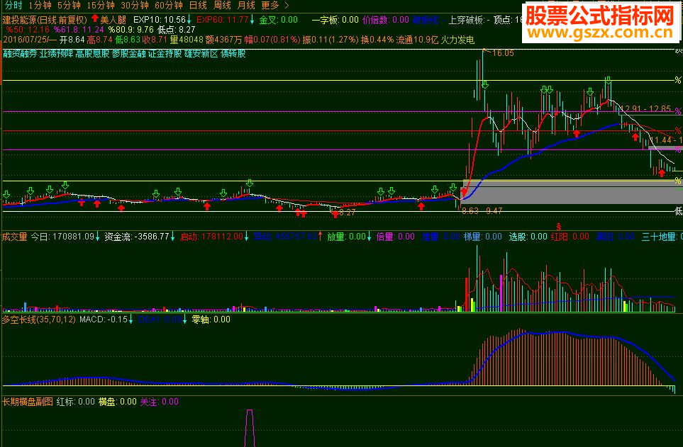The image size is (683, 447).
Task: Expand the 更多 periods menu
Action: 275,6
